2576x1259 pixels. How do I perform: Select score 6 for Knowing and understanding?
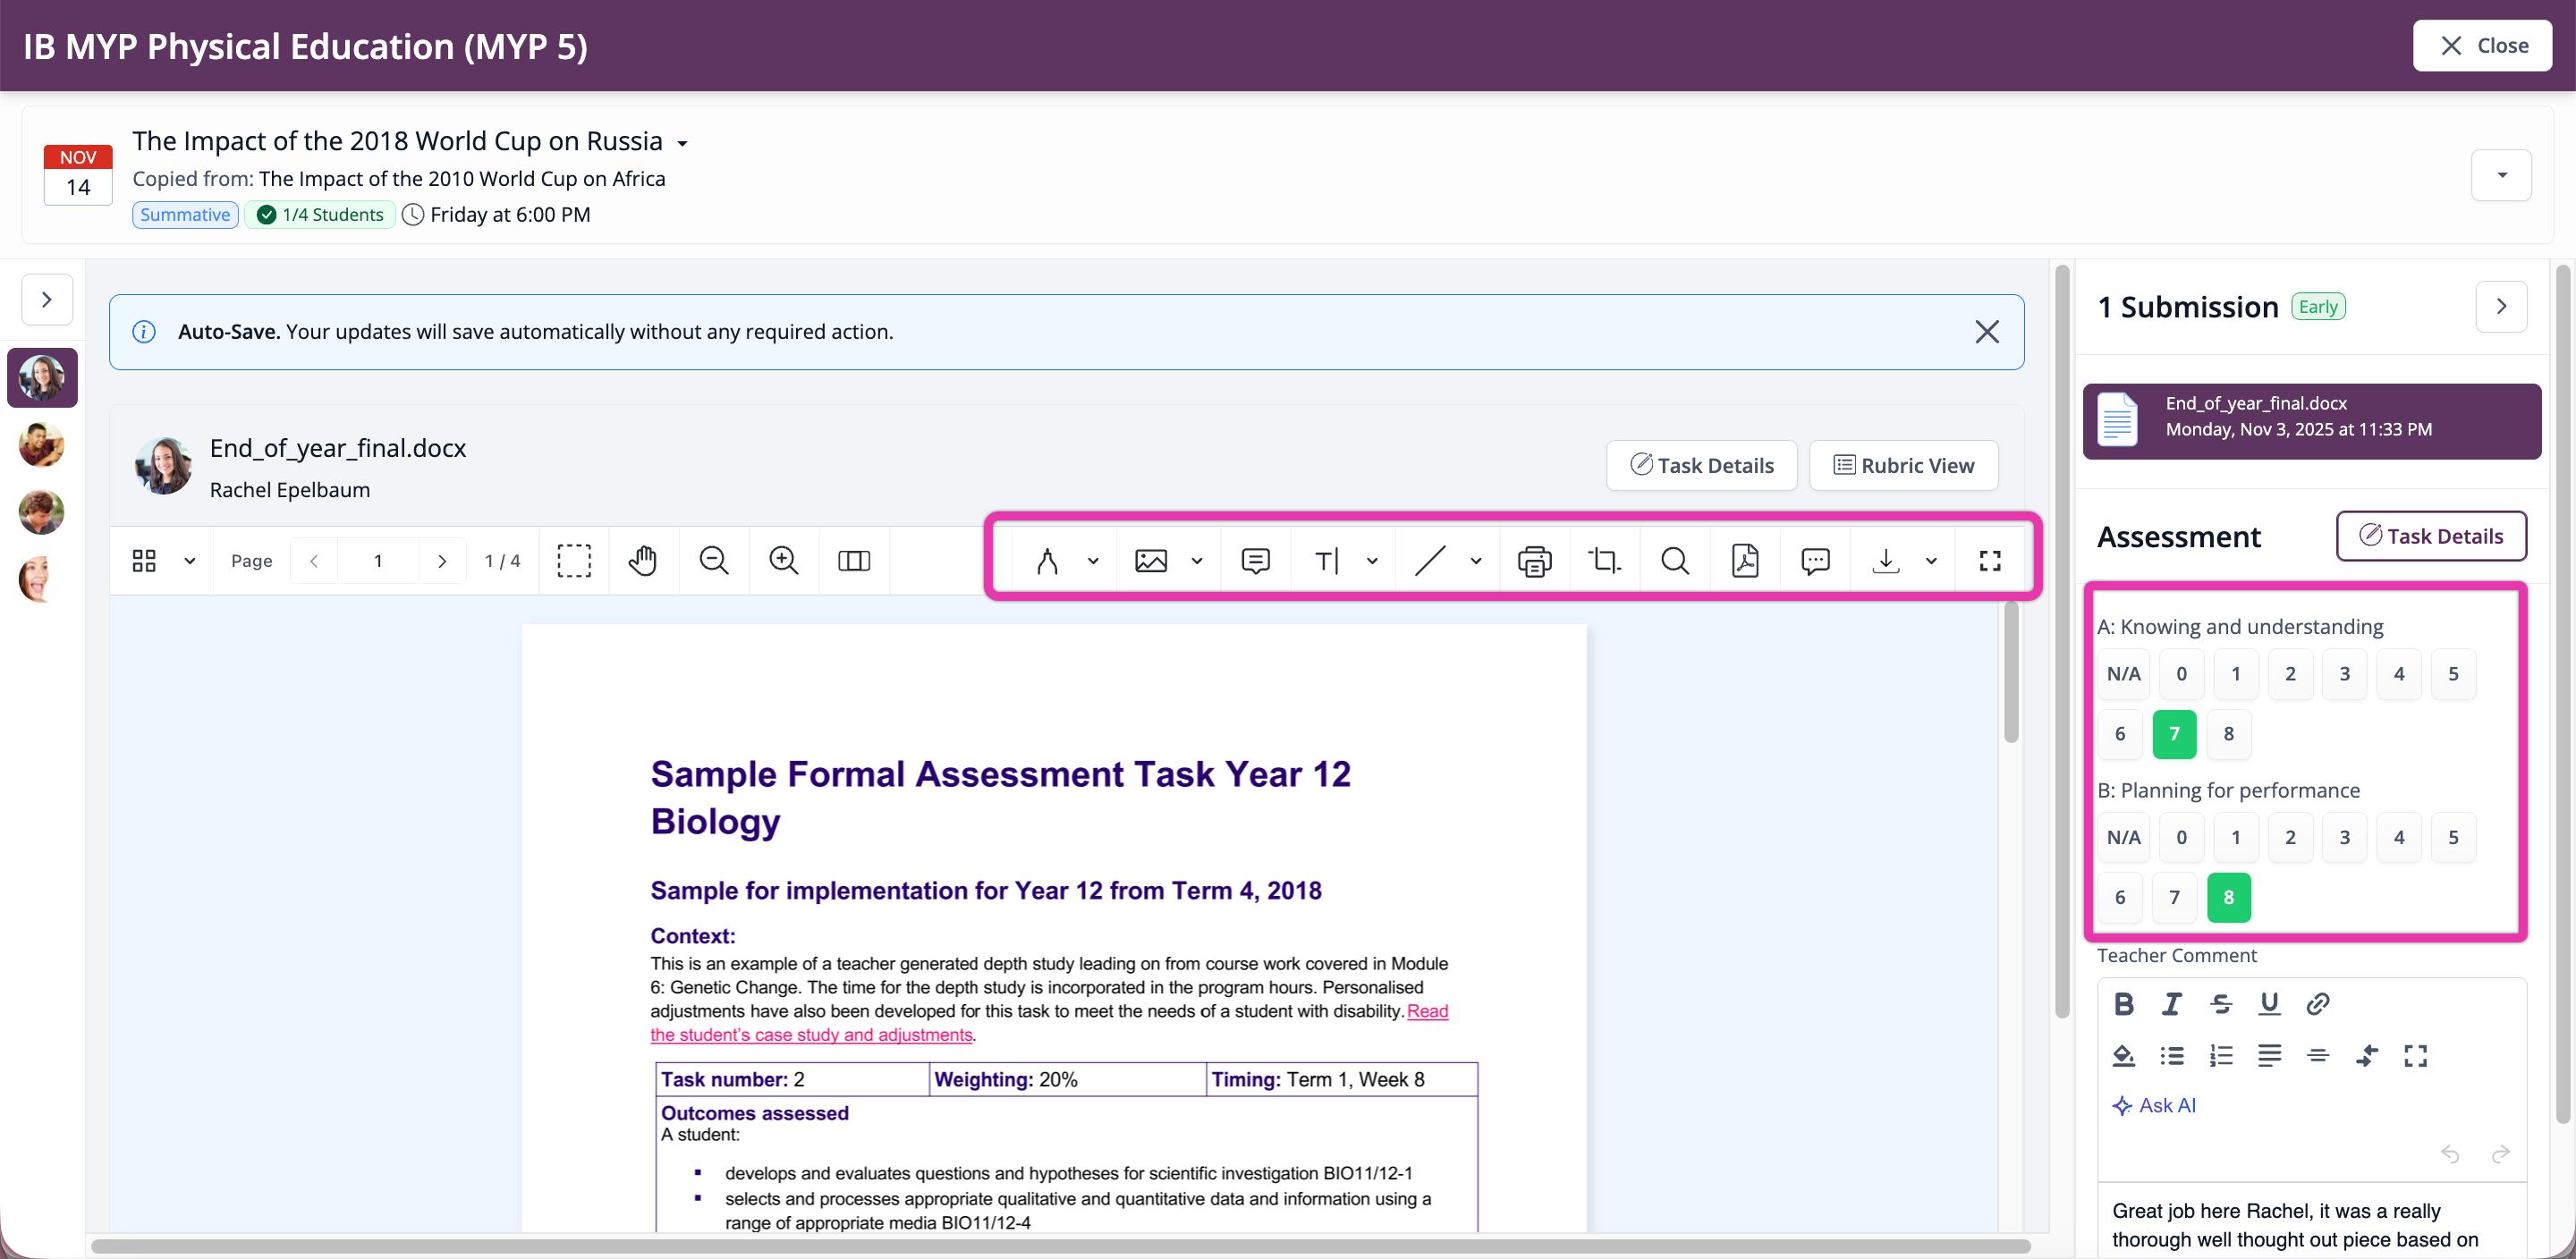click(2120, 733)
